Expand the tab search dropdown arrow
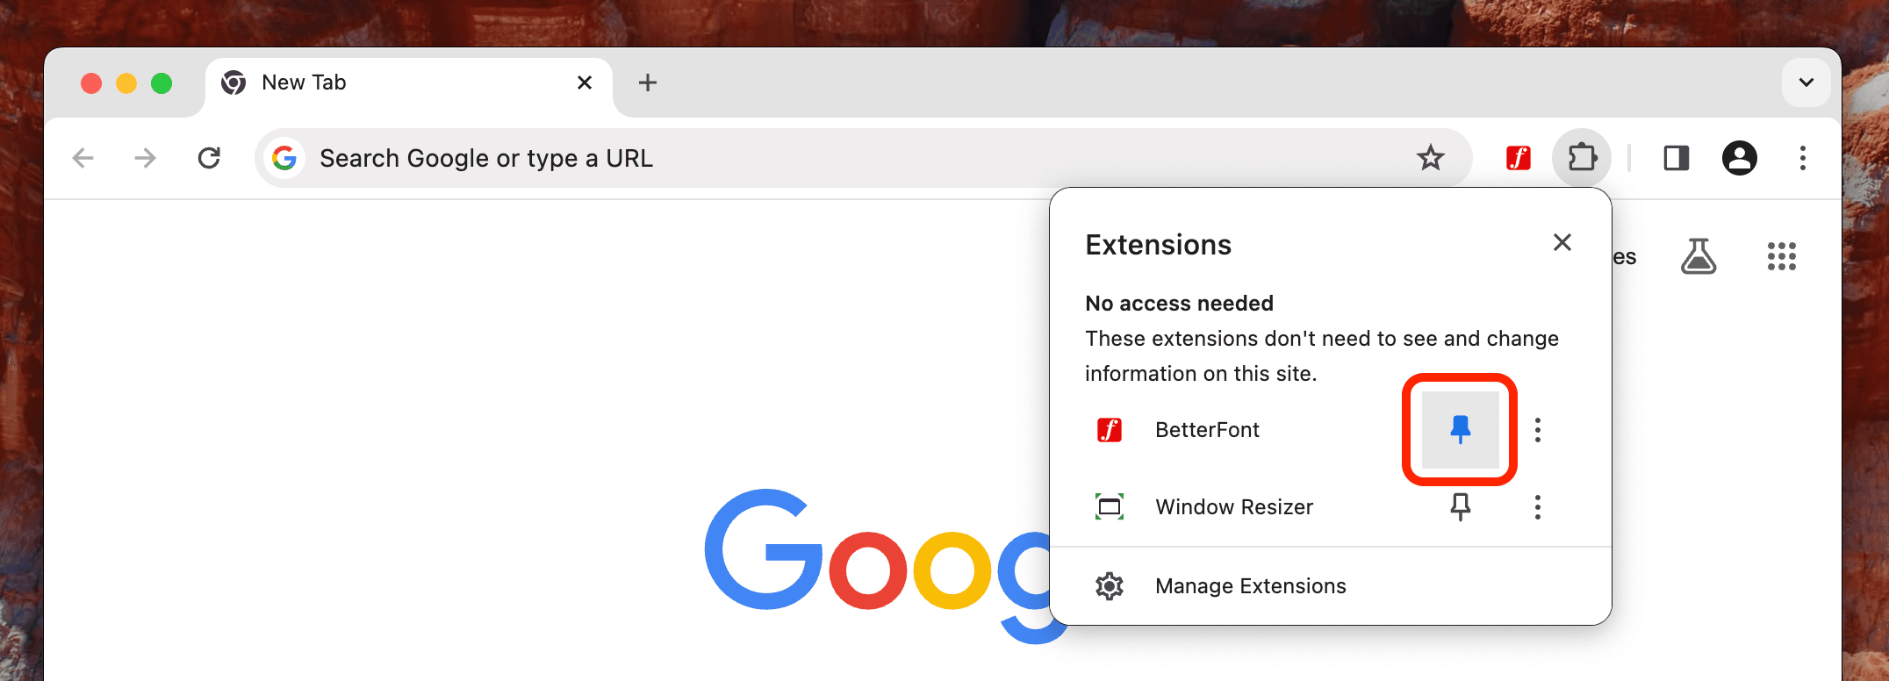Viewport: 1889px width, 681px height. click(x=1806, y=82)
